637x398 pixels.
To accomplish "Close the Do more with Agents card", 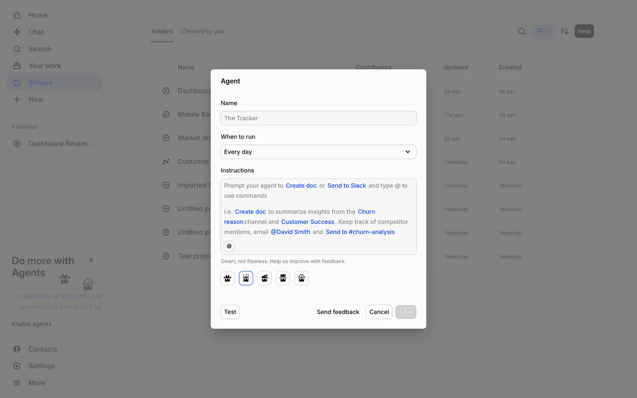I will click(91, 260).
